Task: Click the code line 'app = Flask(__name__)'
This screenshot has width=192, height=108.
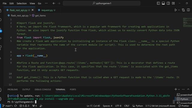Action: click(32, 55)
